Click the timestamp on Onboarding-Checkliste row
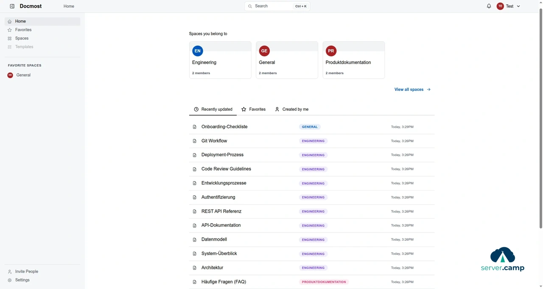 pos(402,127)
